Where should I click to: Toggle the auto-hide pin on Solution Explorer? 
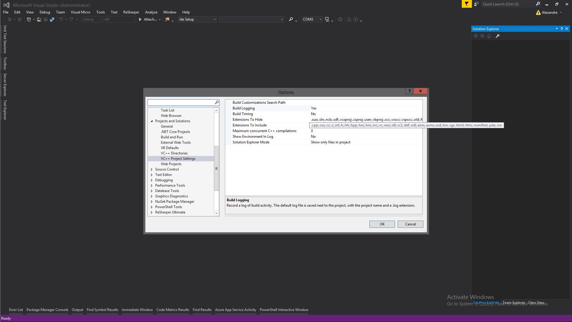click(562, 29)
